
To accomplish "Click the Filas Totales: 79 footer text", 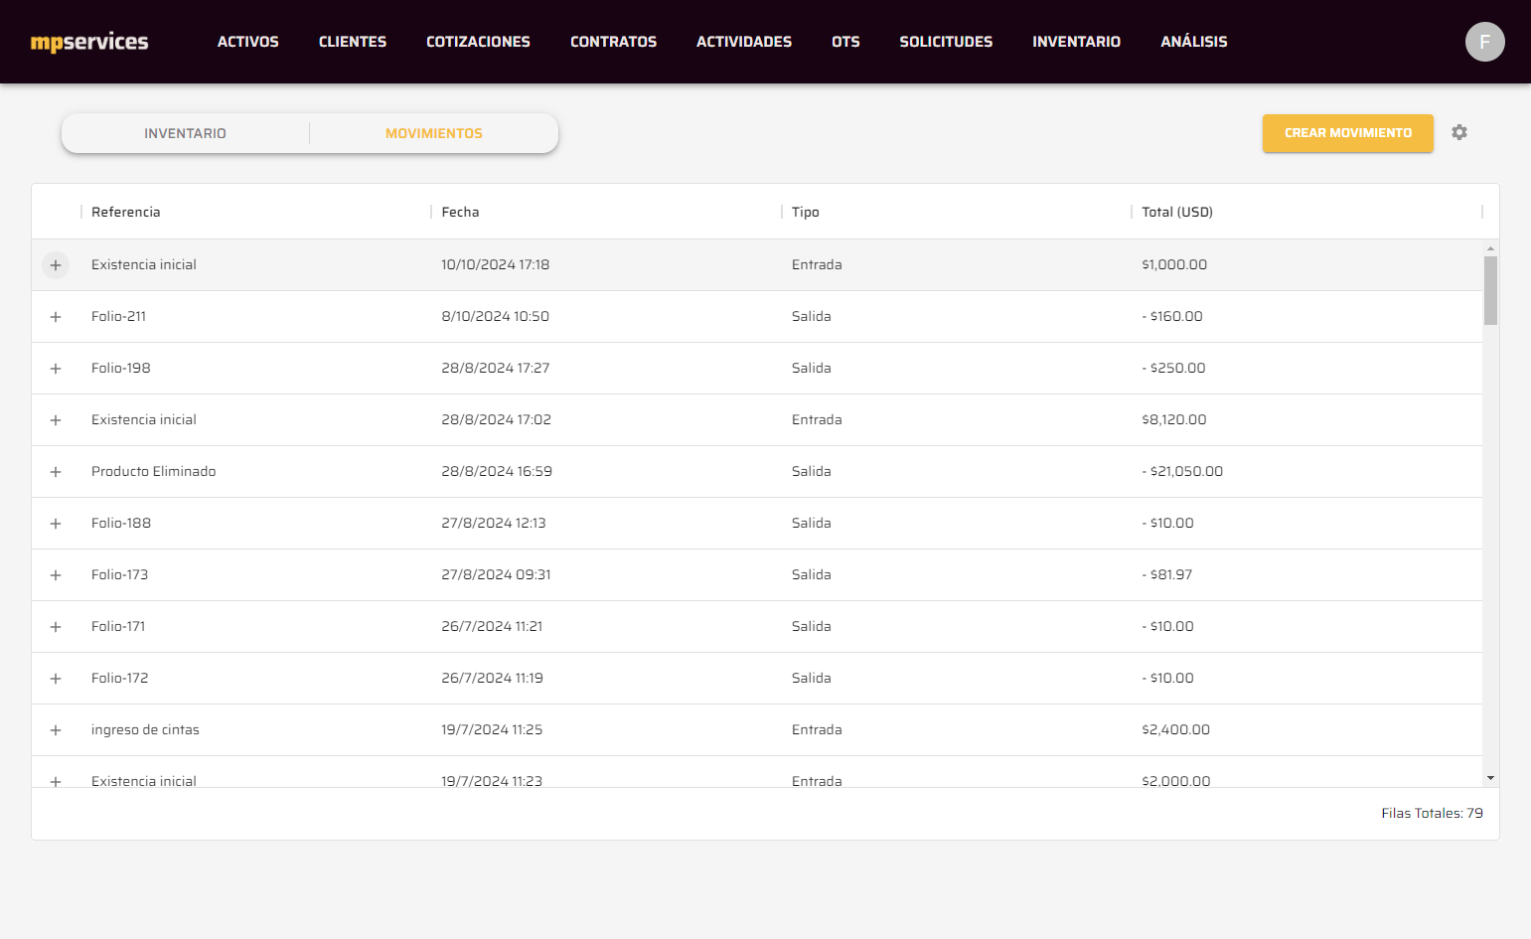I will click(1432, 814).
